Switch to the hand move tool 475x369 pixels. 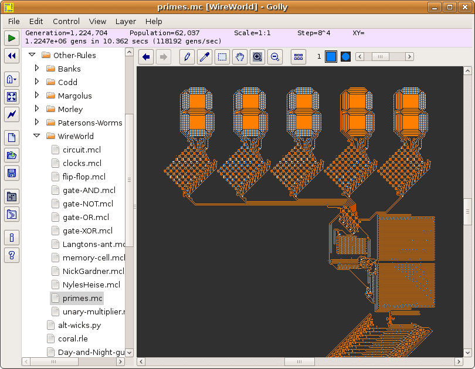pyautogui.click(x=240, y=57)
